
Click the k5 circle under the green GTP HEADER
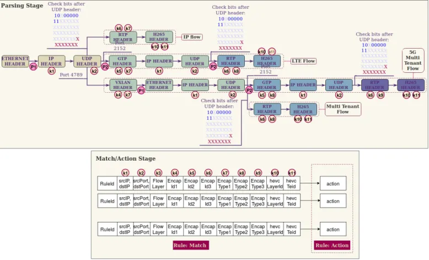[x=119, y=71]
